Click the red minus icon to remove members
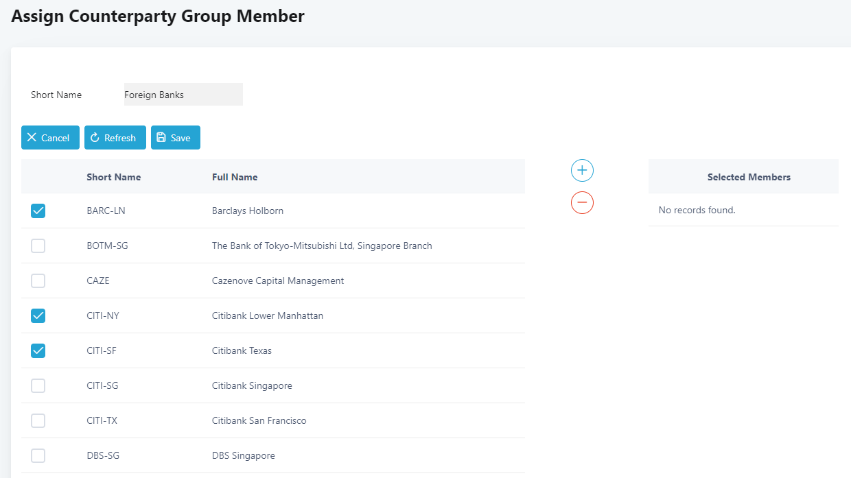Screen dimensions: 851x478 tap(582, 202)
